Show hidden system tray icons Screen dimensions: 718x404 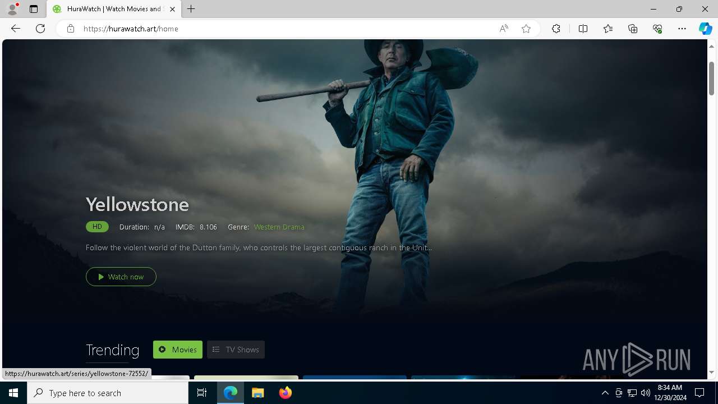(605, 393)
